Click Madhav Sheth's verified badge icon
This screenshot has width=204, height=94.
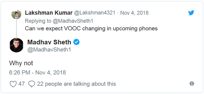coord(76,42)
